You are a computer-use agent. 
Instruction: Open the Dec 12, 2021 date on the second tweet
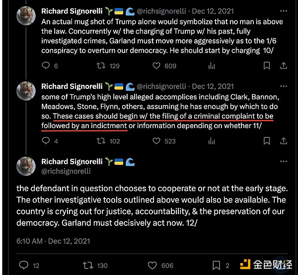pos(214,86)
